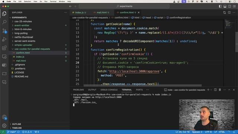Go back with navigation arrow
The image size is (238, 134).
(x=70, y=6)
